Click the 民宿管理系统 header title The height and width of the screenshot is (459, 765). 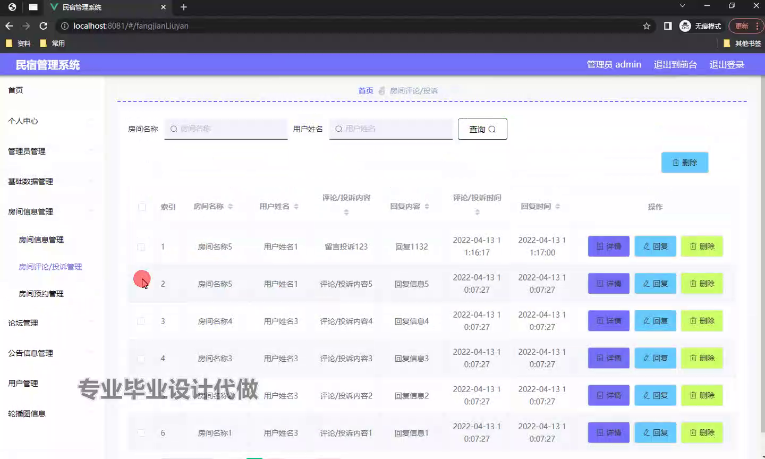pyautogui.click(x=48, y=65)
